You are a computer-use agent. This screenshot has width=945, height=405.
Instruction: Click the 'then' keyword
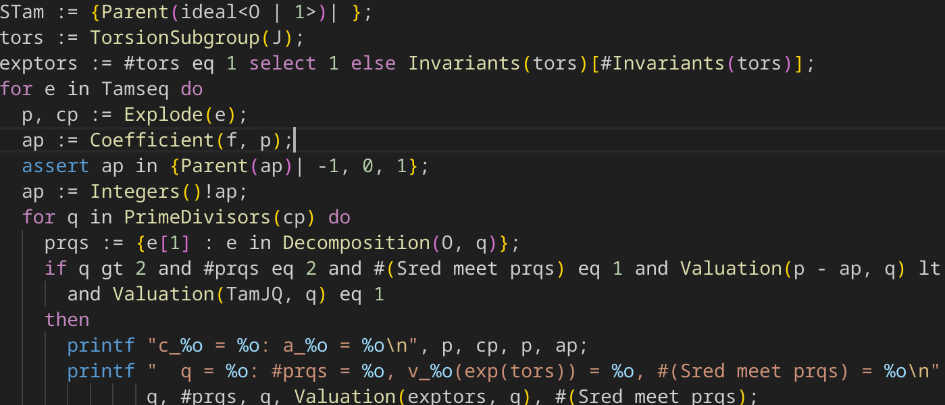pyautogui.click(x=67, y=320)
